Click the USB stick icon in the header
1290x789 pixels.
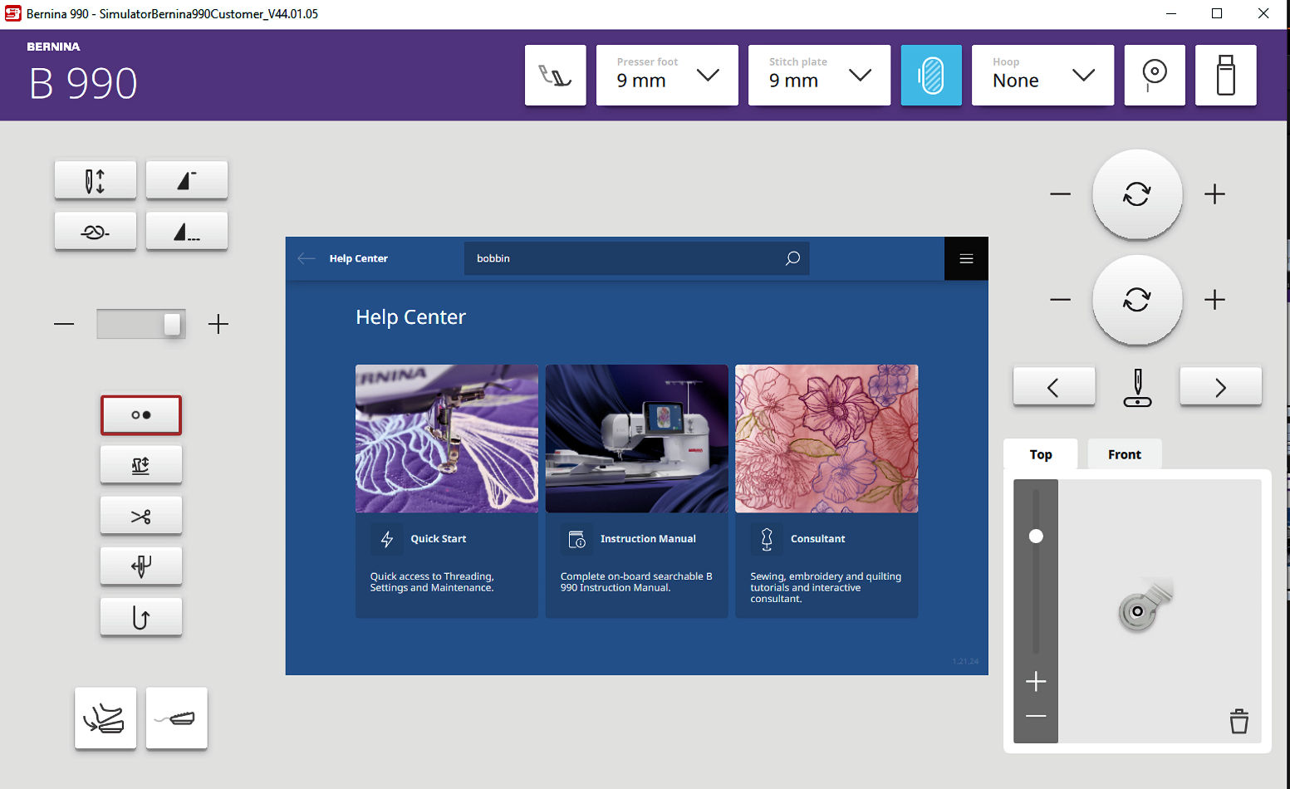click(x=1225, y=76)
